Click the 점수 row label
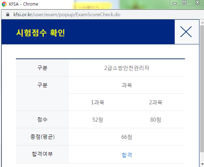 click(42, 119)
